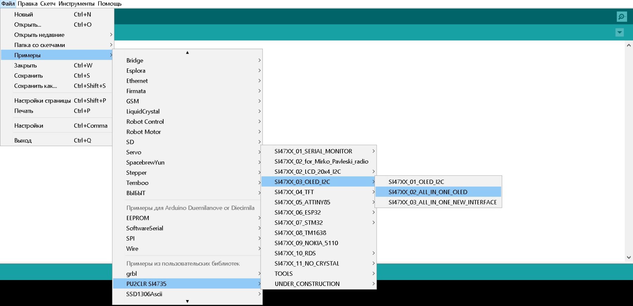
Task: Open the Serial Monitor magnifier icon
Action: [x=621, y=16]
